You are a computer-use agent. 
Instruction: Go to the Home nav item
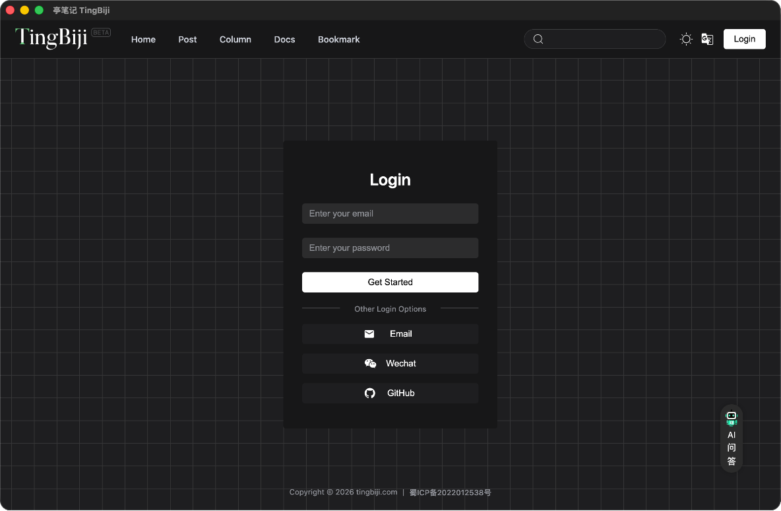(143, 40)
